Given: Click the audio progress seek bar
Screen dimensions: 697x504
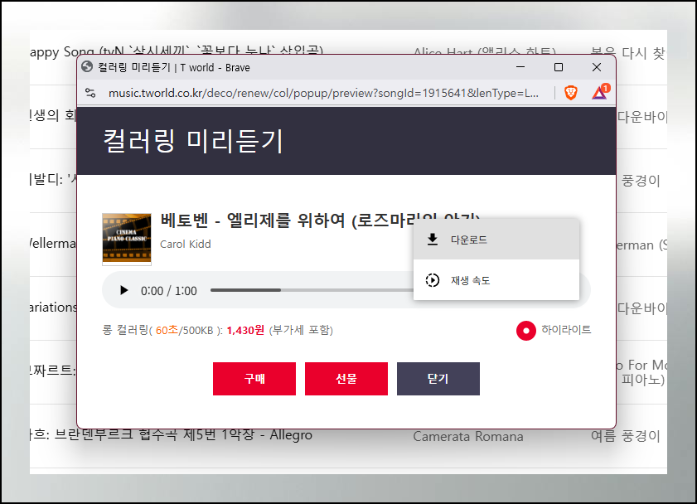Looking at the screenshot, I should click(x=312, y=290).
